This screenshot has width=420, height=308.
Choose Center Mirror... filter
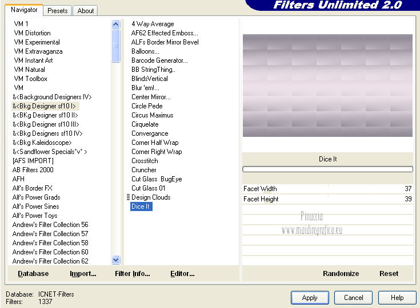click(x=151, y=97)
